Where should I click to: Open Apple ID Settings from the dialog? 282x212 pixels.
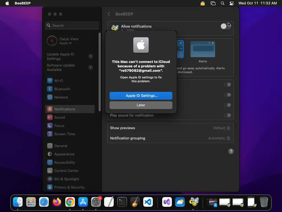141,96
